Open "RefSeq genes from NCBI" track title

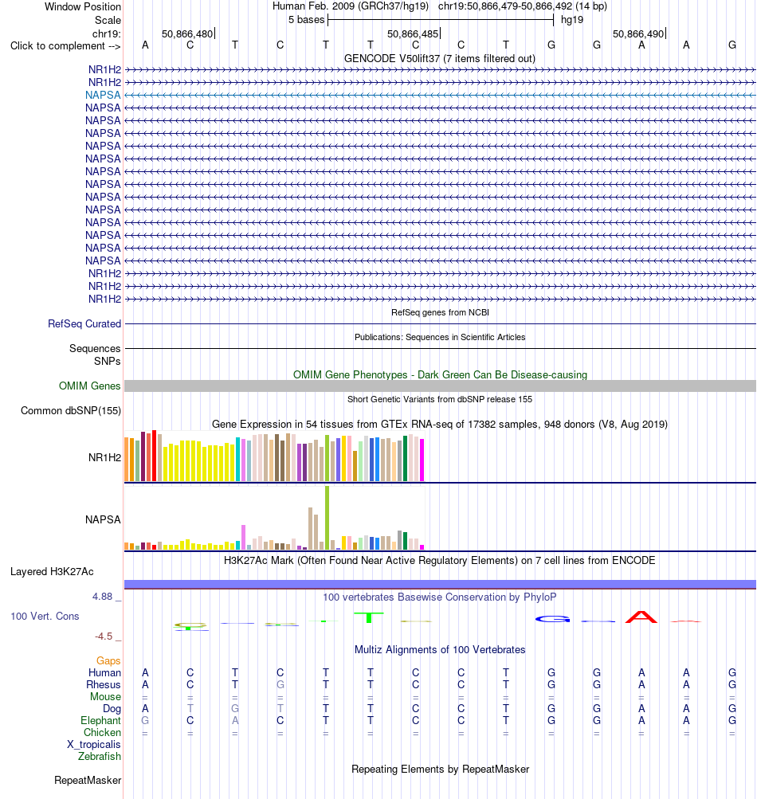click(x=440, y=312)
